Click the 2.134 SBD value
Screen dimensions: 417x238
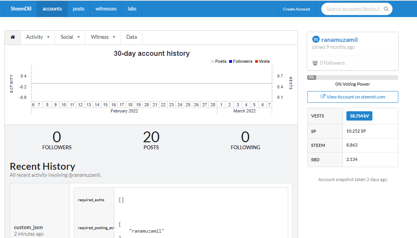(x=352, y=159)
